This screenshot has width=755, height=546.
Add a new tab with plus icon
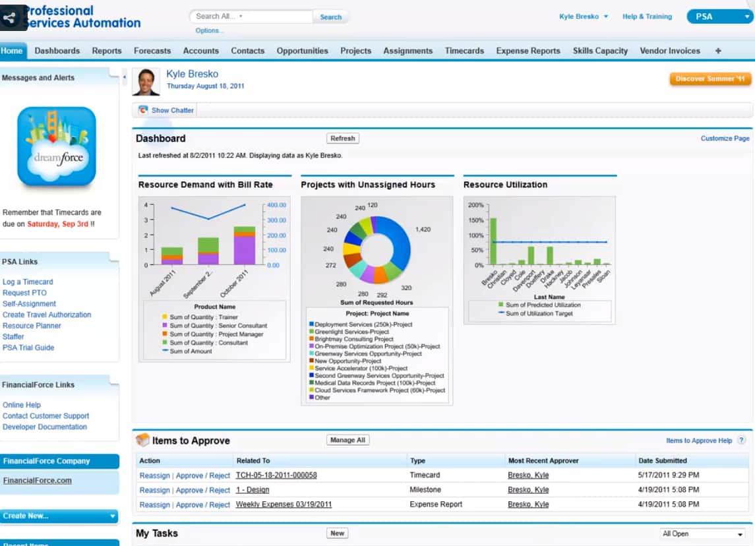pyautogui.click(x=718, y=51)
